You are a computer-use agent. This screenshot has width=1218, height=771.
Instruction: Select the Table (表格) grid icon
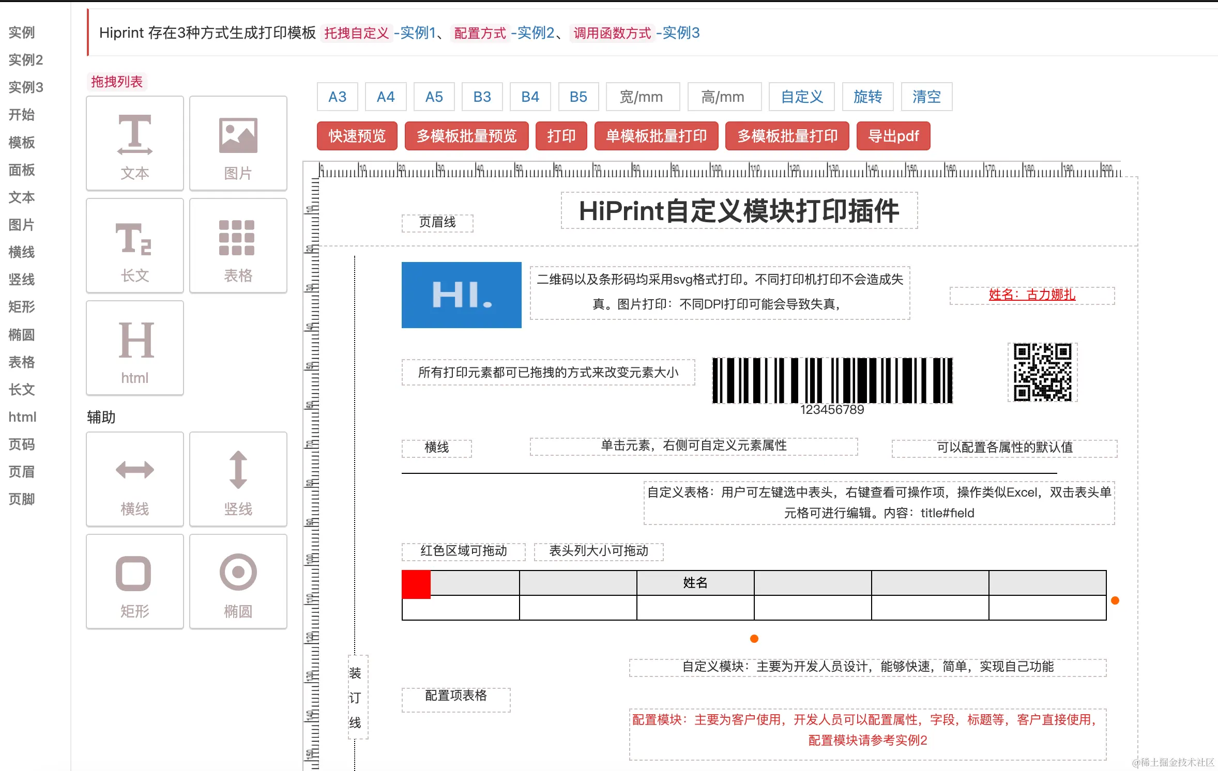(237, 238)
